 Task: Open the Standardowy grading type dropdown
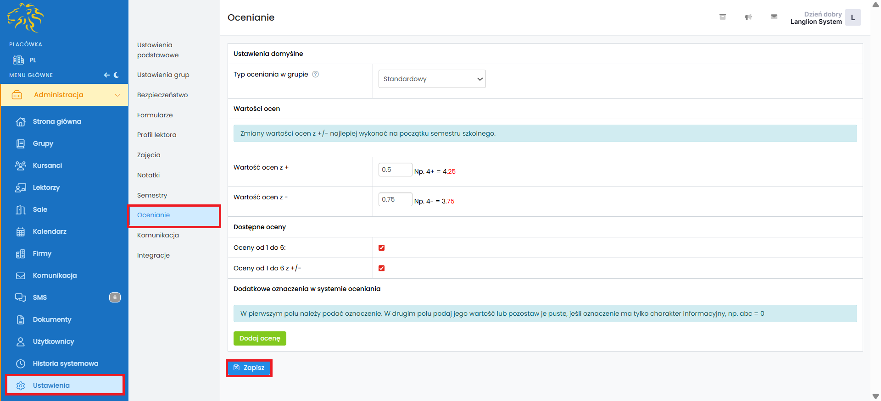tap(432, 79)
